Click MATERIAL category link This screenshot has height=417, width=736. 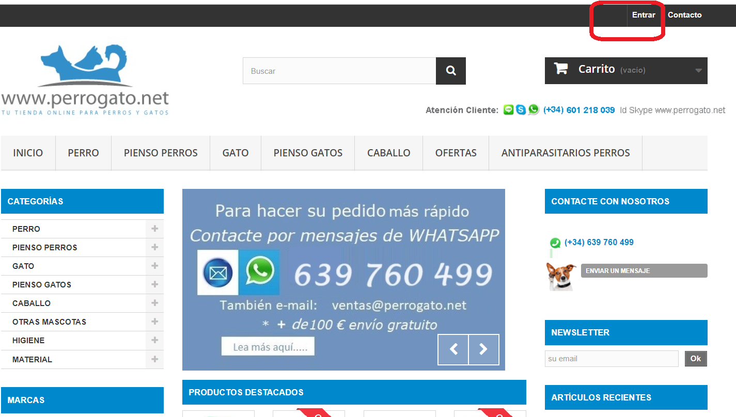pyautogui.click(x=32, y=359)
